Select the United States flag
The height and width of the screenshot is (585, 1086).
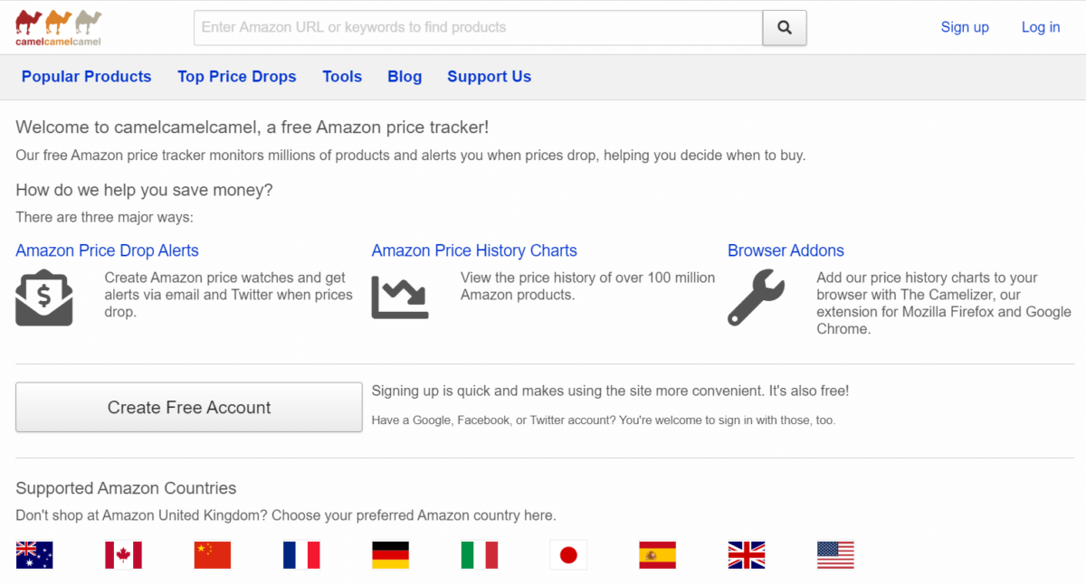[x=834, y=555]
